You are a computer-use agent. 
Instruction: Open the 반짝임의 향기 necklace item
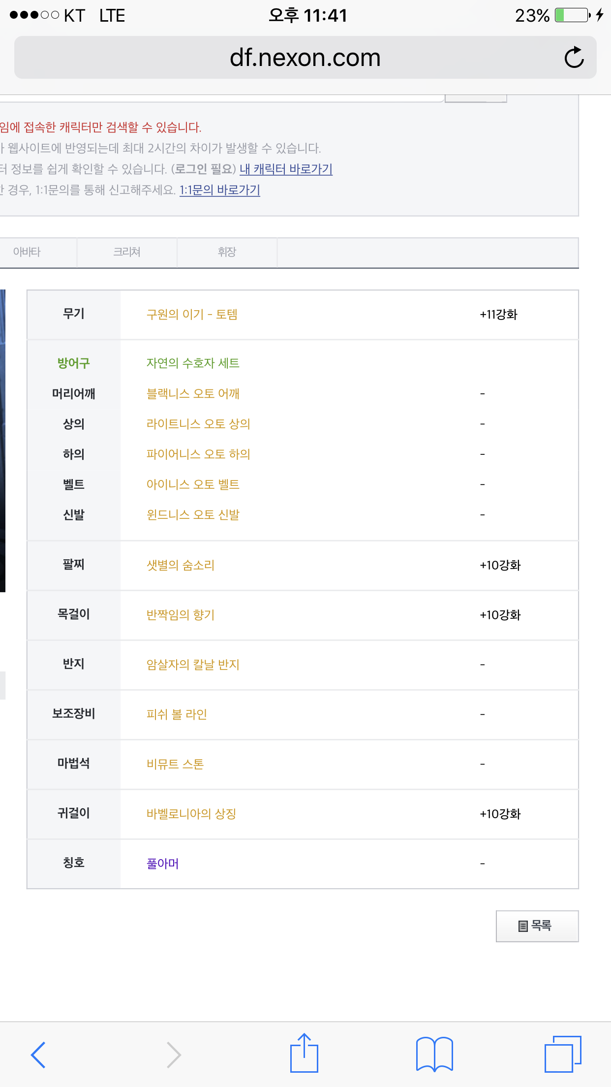(181, 615)
